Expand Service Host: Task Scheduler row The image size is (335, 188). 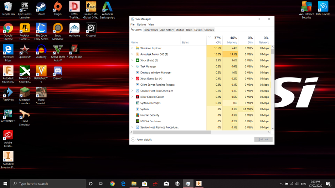132,91
